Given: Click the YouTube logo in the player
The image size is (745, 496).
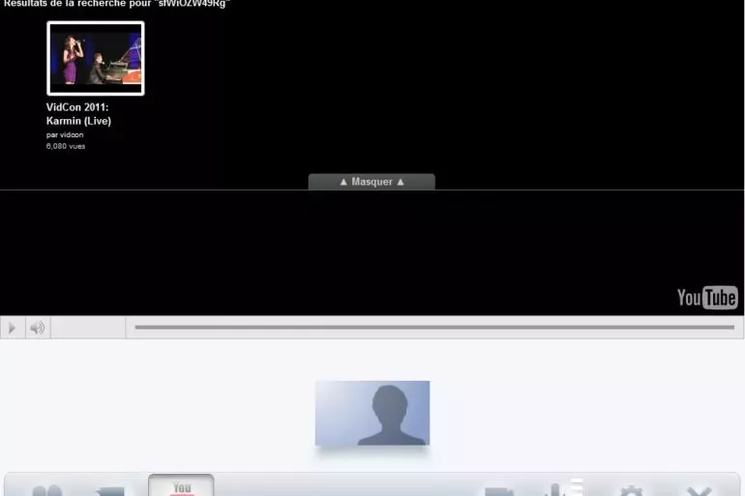Looking at the screenshot, I should point(707,298).
